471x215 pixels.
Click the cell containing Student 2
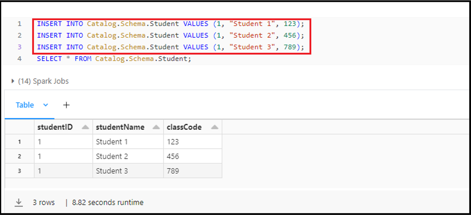pos(112,156)
